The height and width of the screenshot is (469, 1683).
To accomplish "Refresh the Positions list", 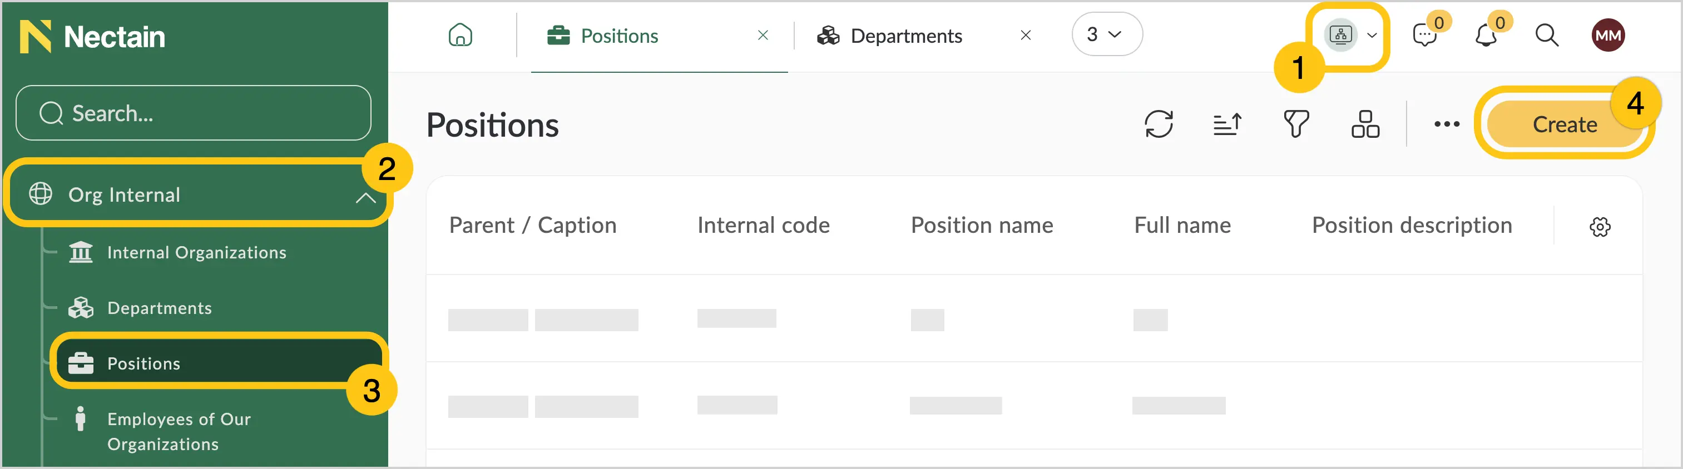I will 1159,124.
